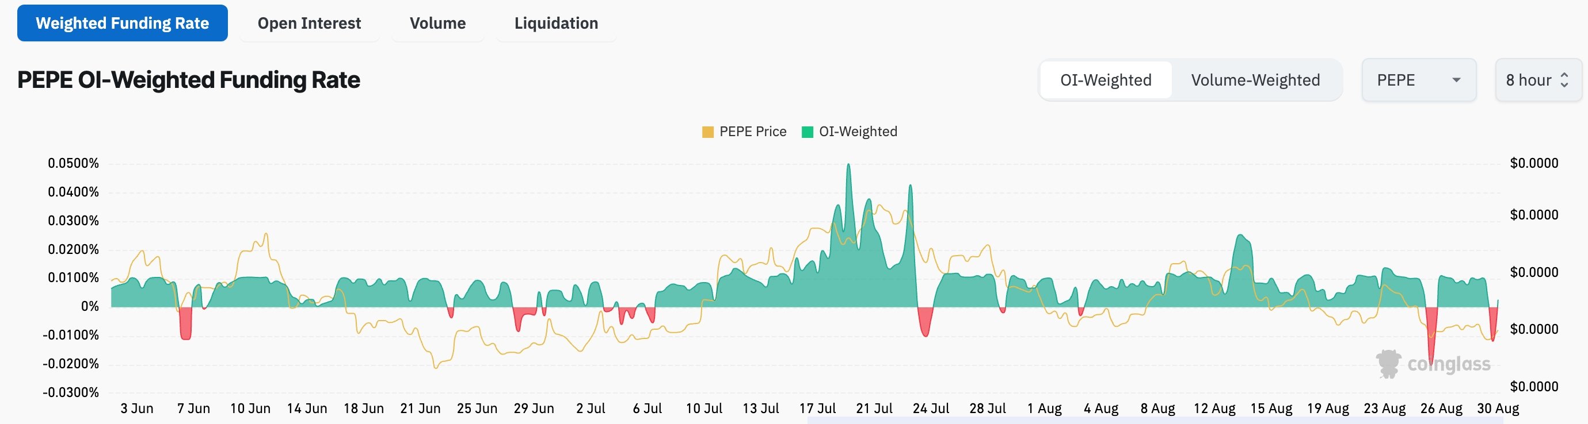Click the bottom range scrollbar under the chart
Viewport: 1588px width, 424px height.
pos(1156,421)
